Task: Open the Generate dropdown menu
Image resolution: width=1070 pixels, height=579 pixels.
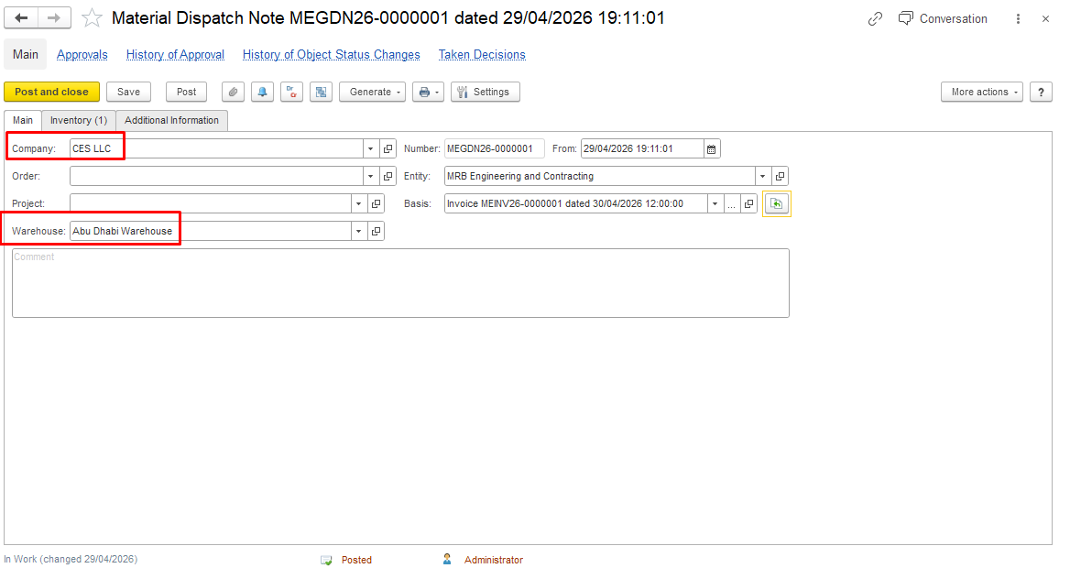Action: (x=373, y=93)
